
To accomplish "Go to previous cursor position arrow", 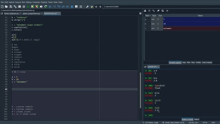I will tap(96, 7).
